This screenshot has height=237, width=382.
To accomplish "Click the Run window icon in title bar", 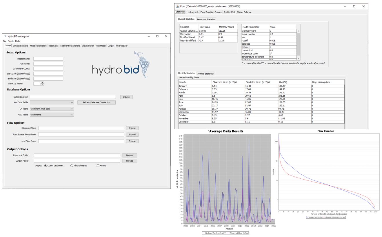I will tap(177, 6).
